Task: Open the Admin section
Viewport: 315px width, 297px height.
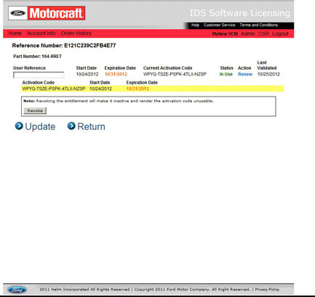Action: click(248, 33)
